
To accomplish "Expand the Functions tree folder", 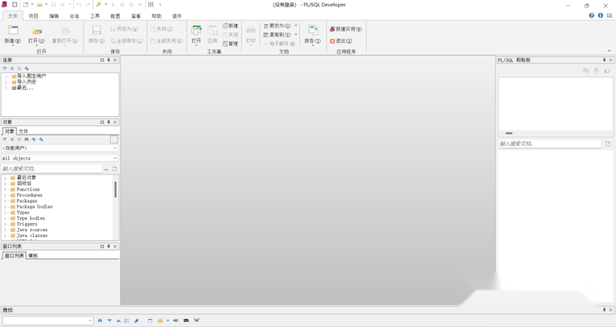I will point(5,189).
